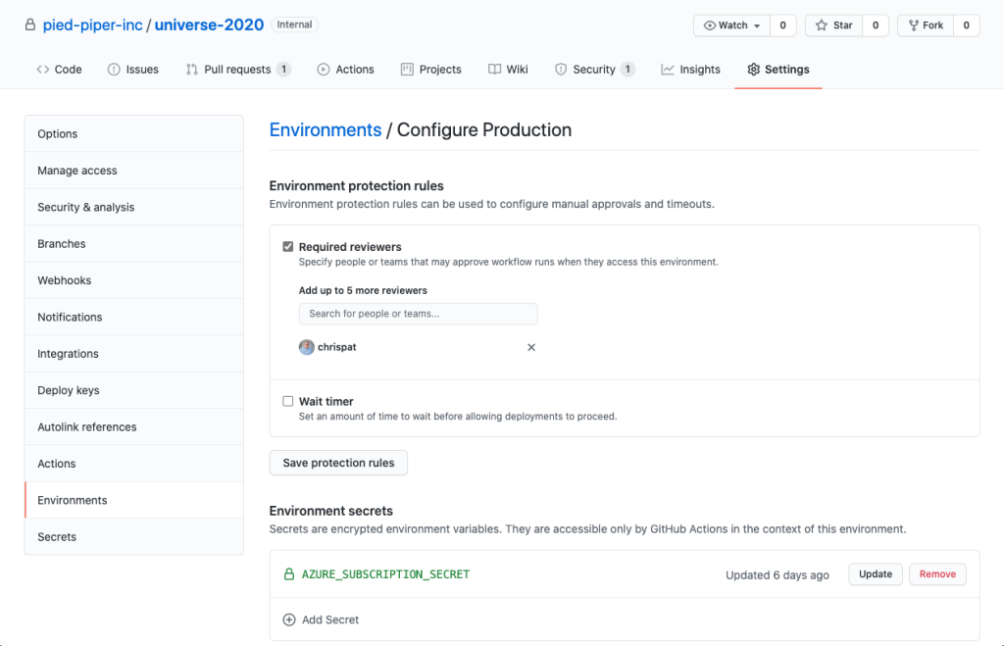
Task: Open the Pull requests tab
Action: tap(237, 70)
